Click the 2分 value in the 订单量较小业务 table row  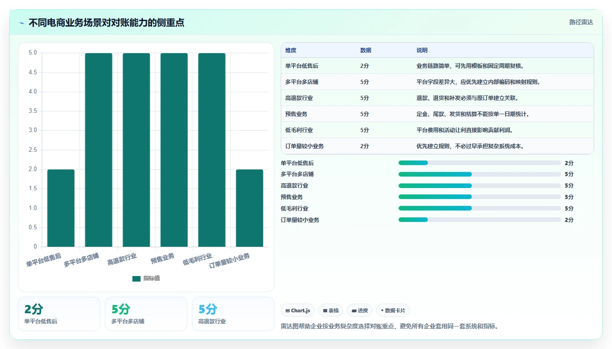click(x=365, y=146)
